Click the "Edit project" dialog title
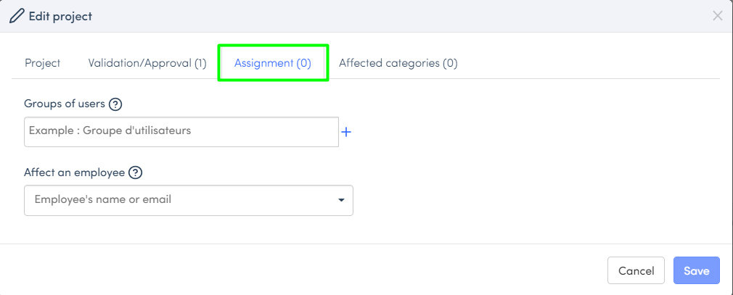Viewport: 733px width, 295px height. 60,16
